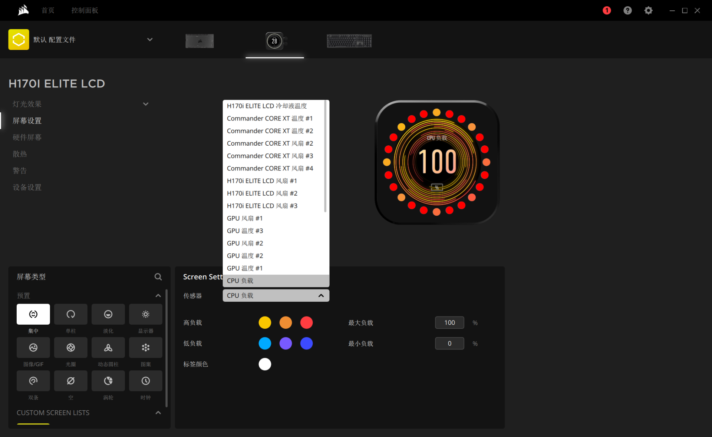
Task: Open the 默认 配置文件 profile dropdown
Action: click(150, 40)
